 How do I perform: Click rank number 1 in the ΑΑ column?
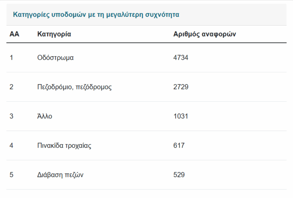11,58
